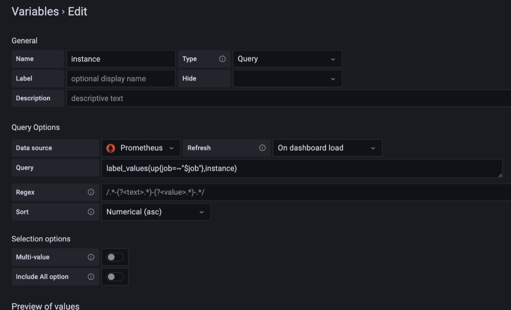Image resolution: width=511 pixels, height=310 pixels.
Task: Open the Prometheus data source selector
Action: point(140,148)
